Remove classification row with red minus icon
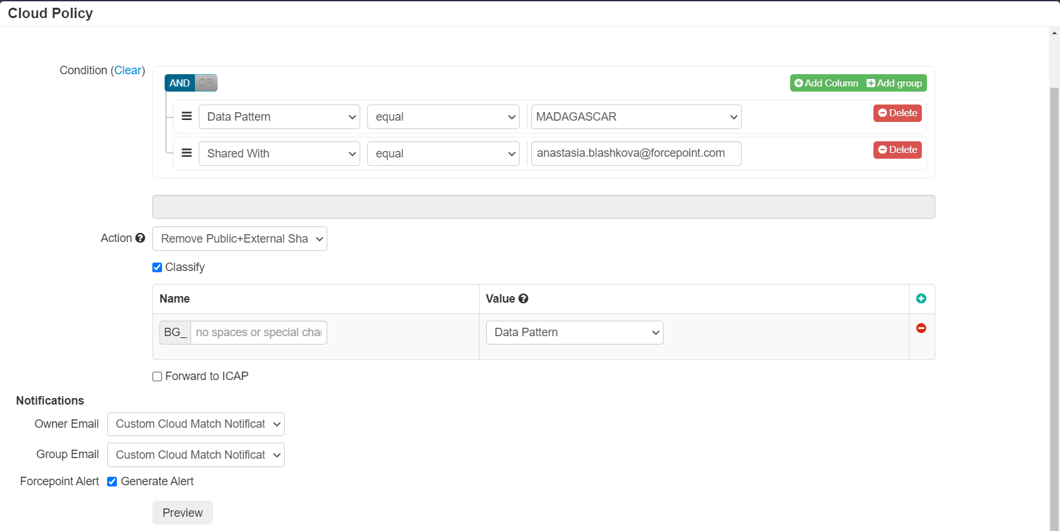Viewport: 1060px width, 531px height. point(921,328)
